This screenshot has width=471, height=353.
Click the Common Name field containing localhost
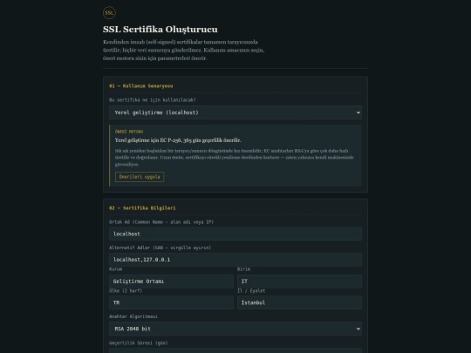(235, 234)
